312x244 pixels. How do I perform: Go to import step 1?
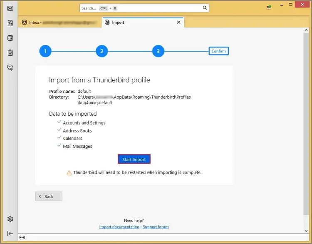click(x=45, y=51)
